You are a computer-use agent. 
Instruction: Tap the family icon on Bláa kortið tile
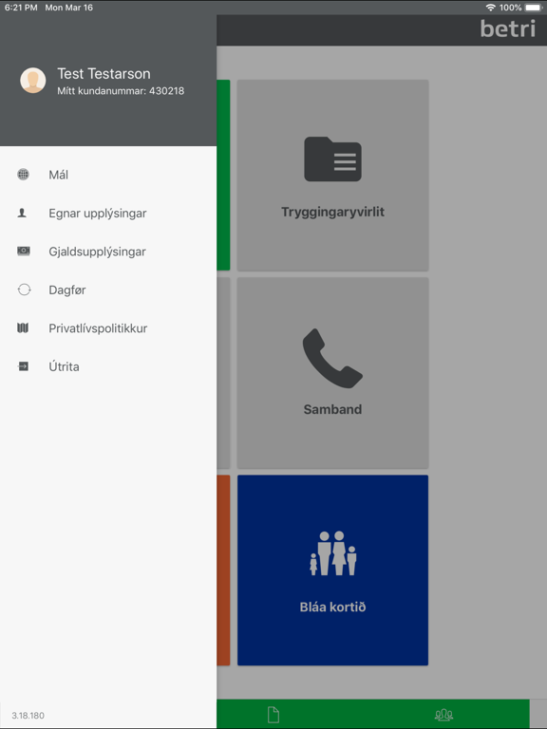[333, 553]
